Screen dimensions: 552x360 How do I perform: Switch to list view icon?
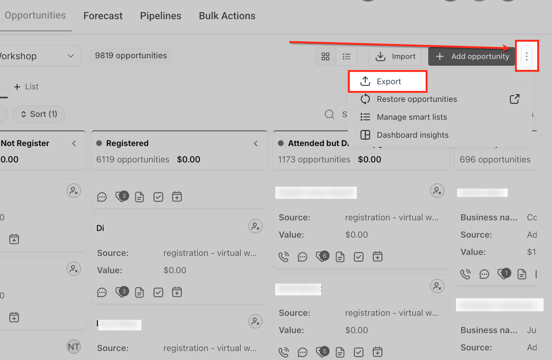coord(347,57)
